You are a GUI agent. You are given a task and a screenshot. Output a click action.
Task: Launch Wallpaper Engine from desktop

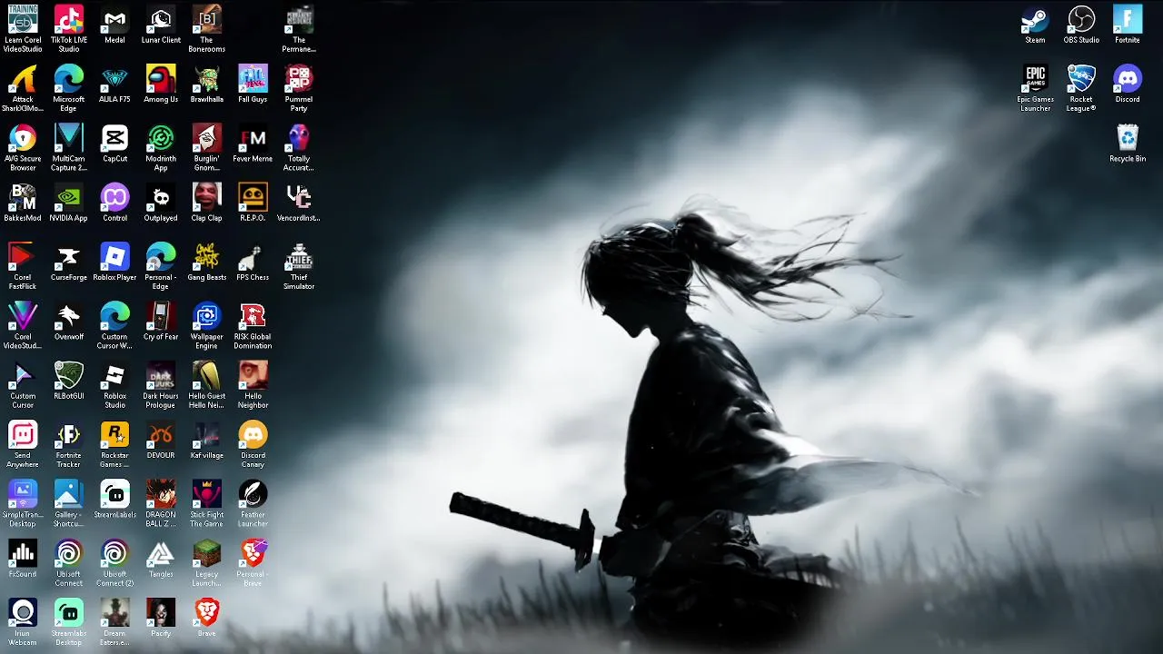pos(207,325)
